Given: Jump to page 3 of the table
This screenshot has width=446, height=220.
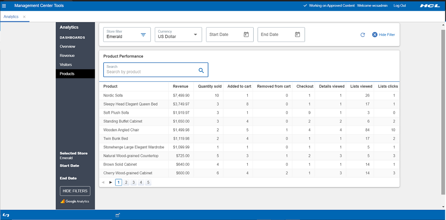Looking at the screenshot, I should (133, 183).
